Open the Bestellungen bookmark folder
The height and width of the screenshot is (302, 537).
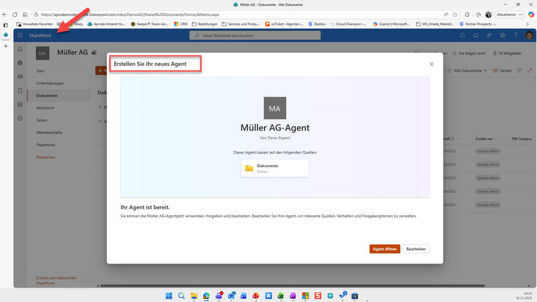coord(205,24)
